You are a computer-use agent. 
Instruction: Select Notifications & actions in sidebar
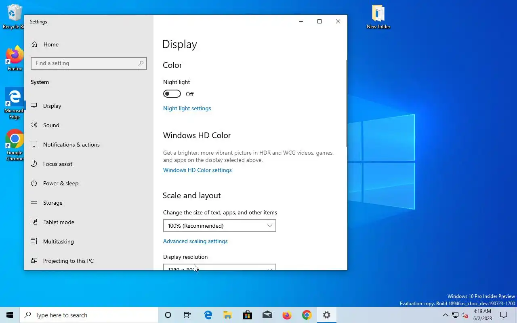[x=89, y=145]
